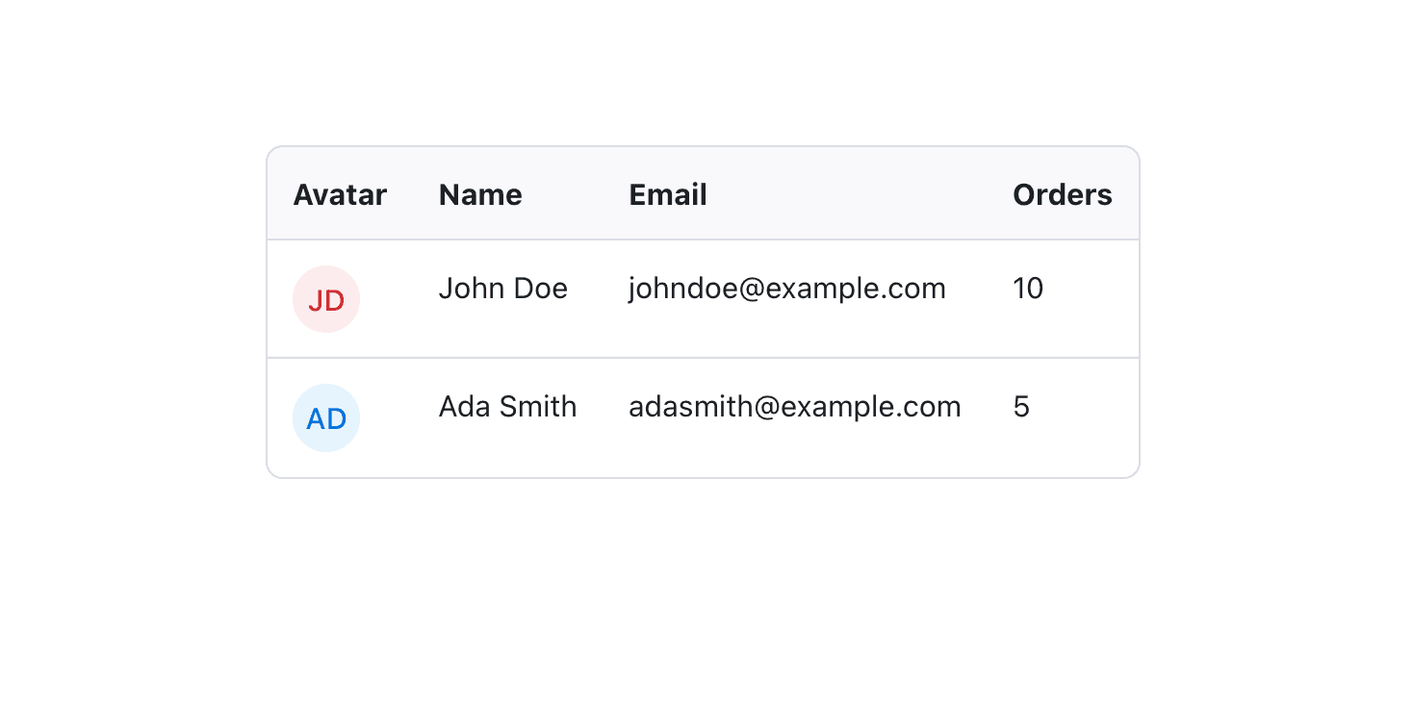The image size is (1413, 706).
Task: Sort by the Name column header
Action: (x=480, y=195)
